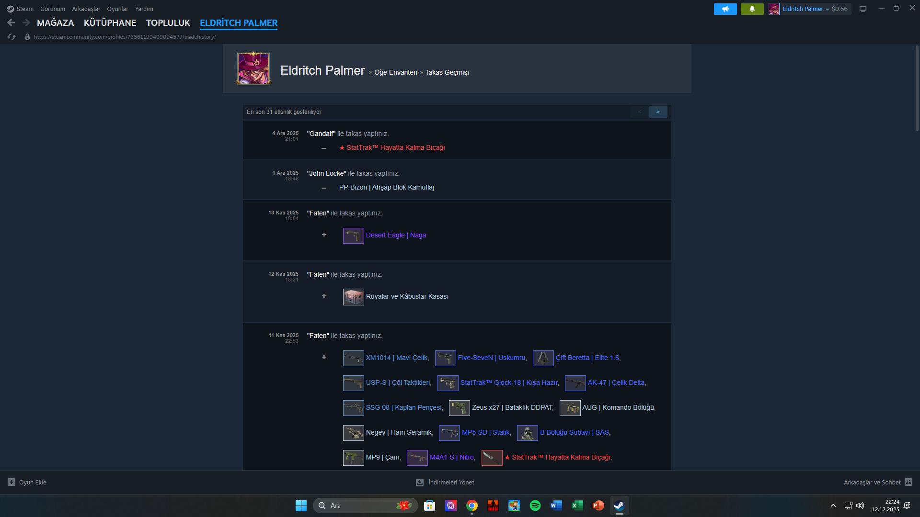Click the Desert Eagle Naga item thumbnail
920x517 pixels.
point(354,236)
